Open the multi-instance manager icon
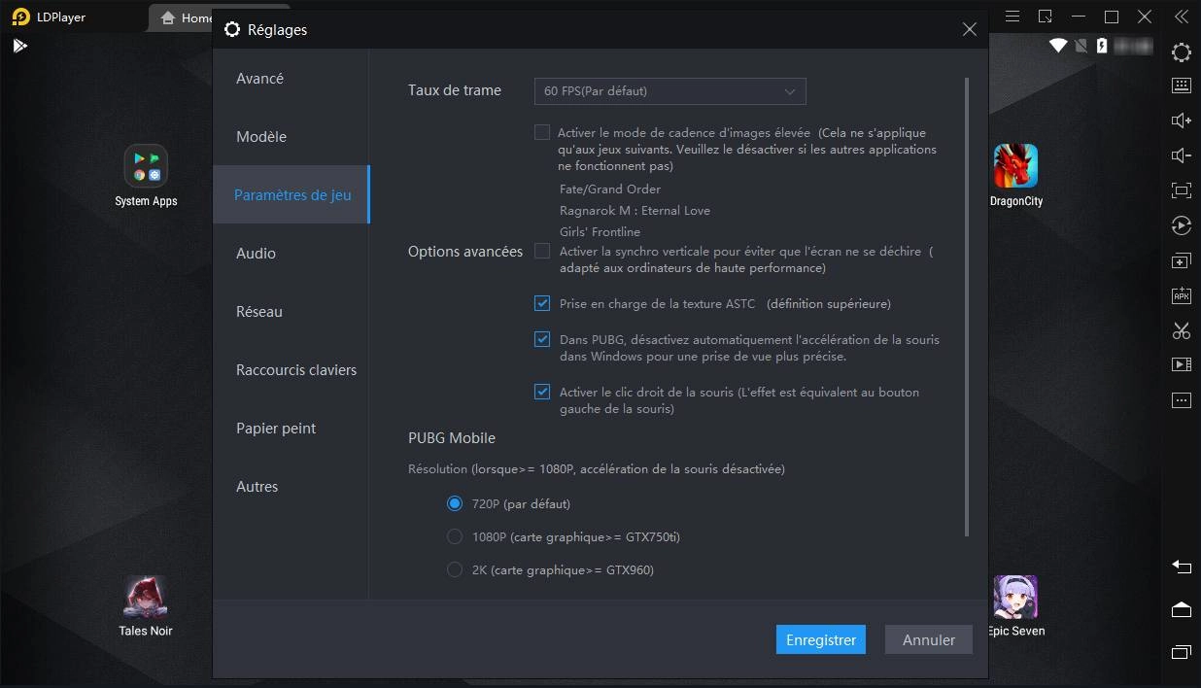This screenshot has width=1201, height=688. tap(1181, 260)
